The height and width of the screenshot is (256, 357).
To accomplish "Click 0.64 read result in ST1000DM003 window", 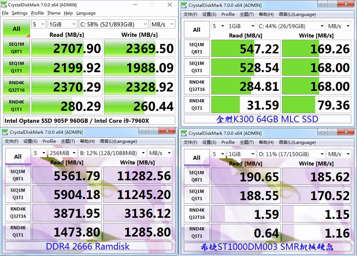I will coord(246,233).
